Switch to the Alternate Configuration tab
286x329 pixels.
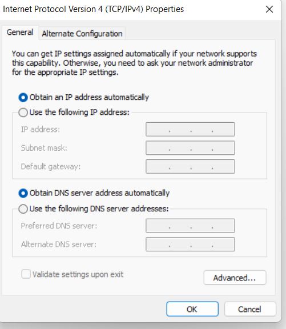pos(82,34)
